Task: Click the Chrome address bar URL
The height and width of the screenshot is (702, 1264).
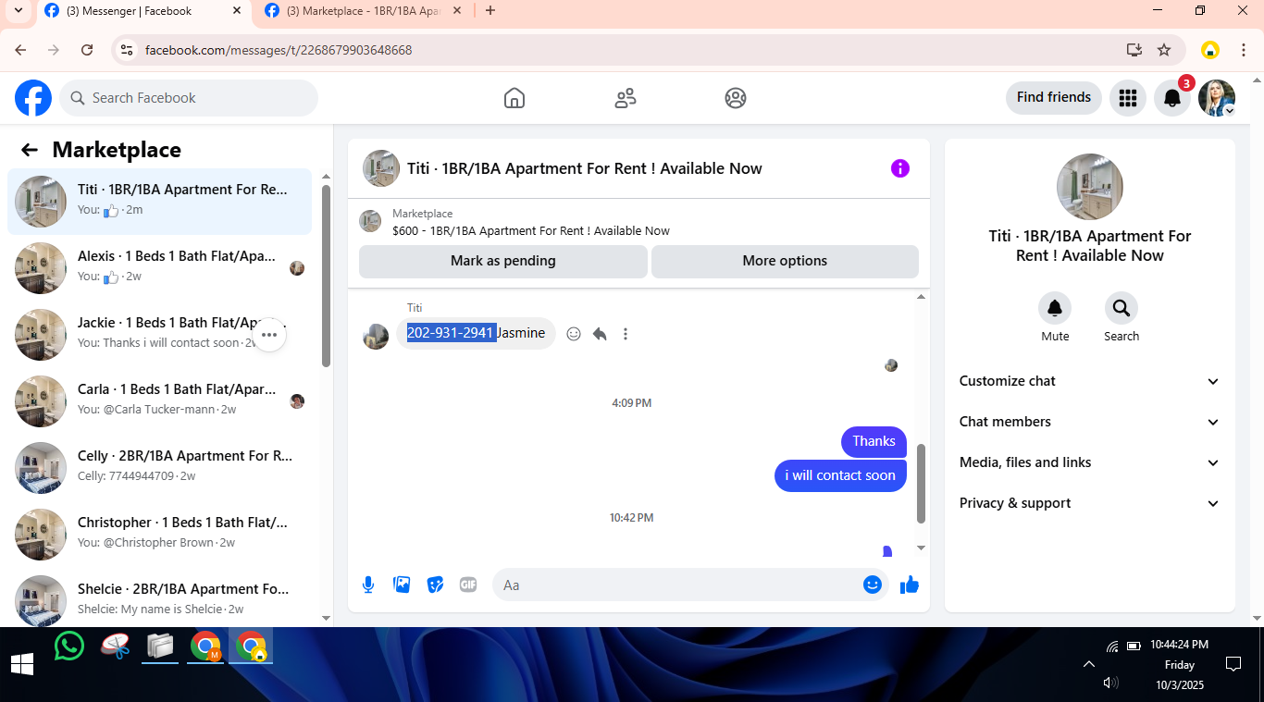Action: (x=279, y=50)
